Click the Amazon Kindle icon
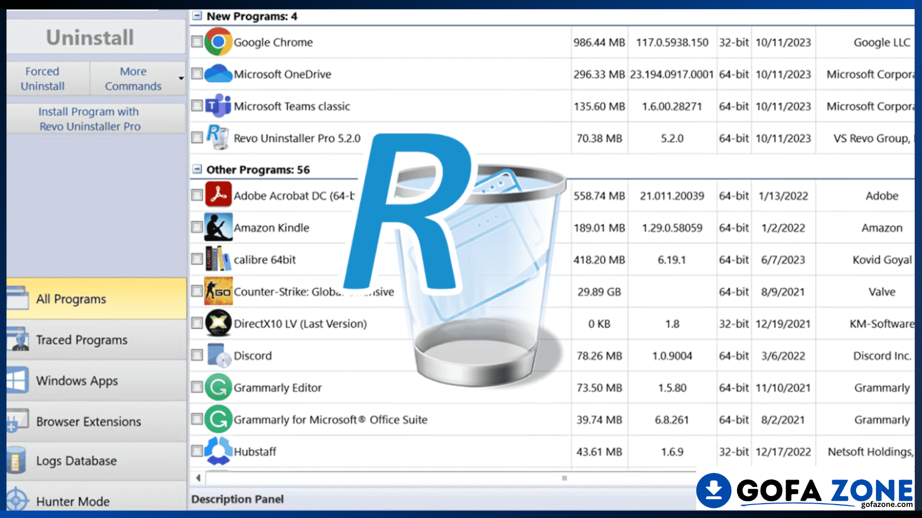The image size is (922, 518). tap(218, 227)
